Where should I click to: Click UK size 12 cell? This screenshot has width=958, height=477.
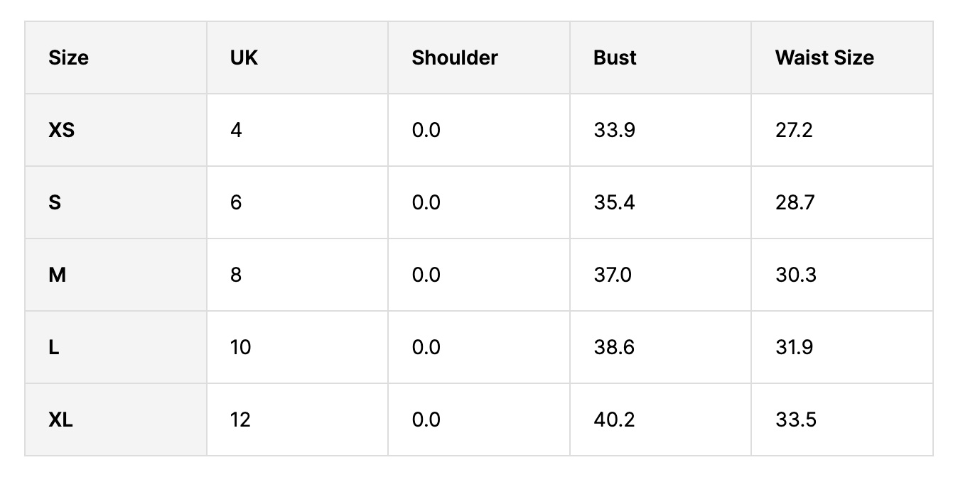(240, 420)
